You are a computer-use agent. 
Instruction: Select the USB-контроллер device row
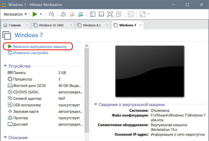[x=45, y=105]
